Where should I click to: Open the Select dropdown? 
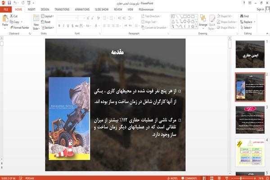tap(246, 28)
